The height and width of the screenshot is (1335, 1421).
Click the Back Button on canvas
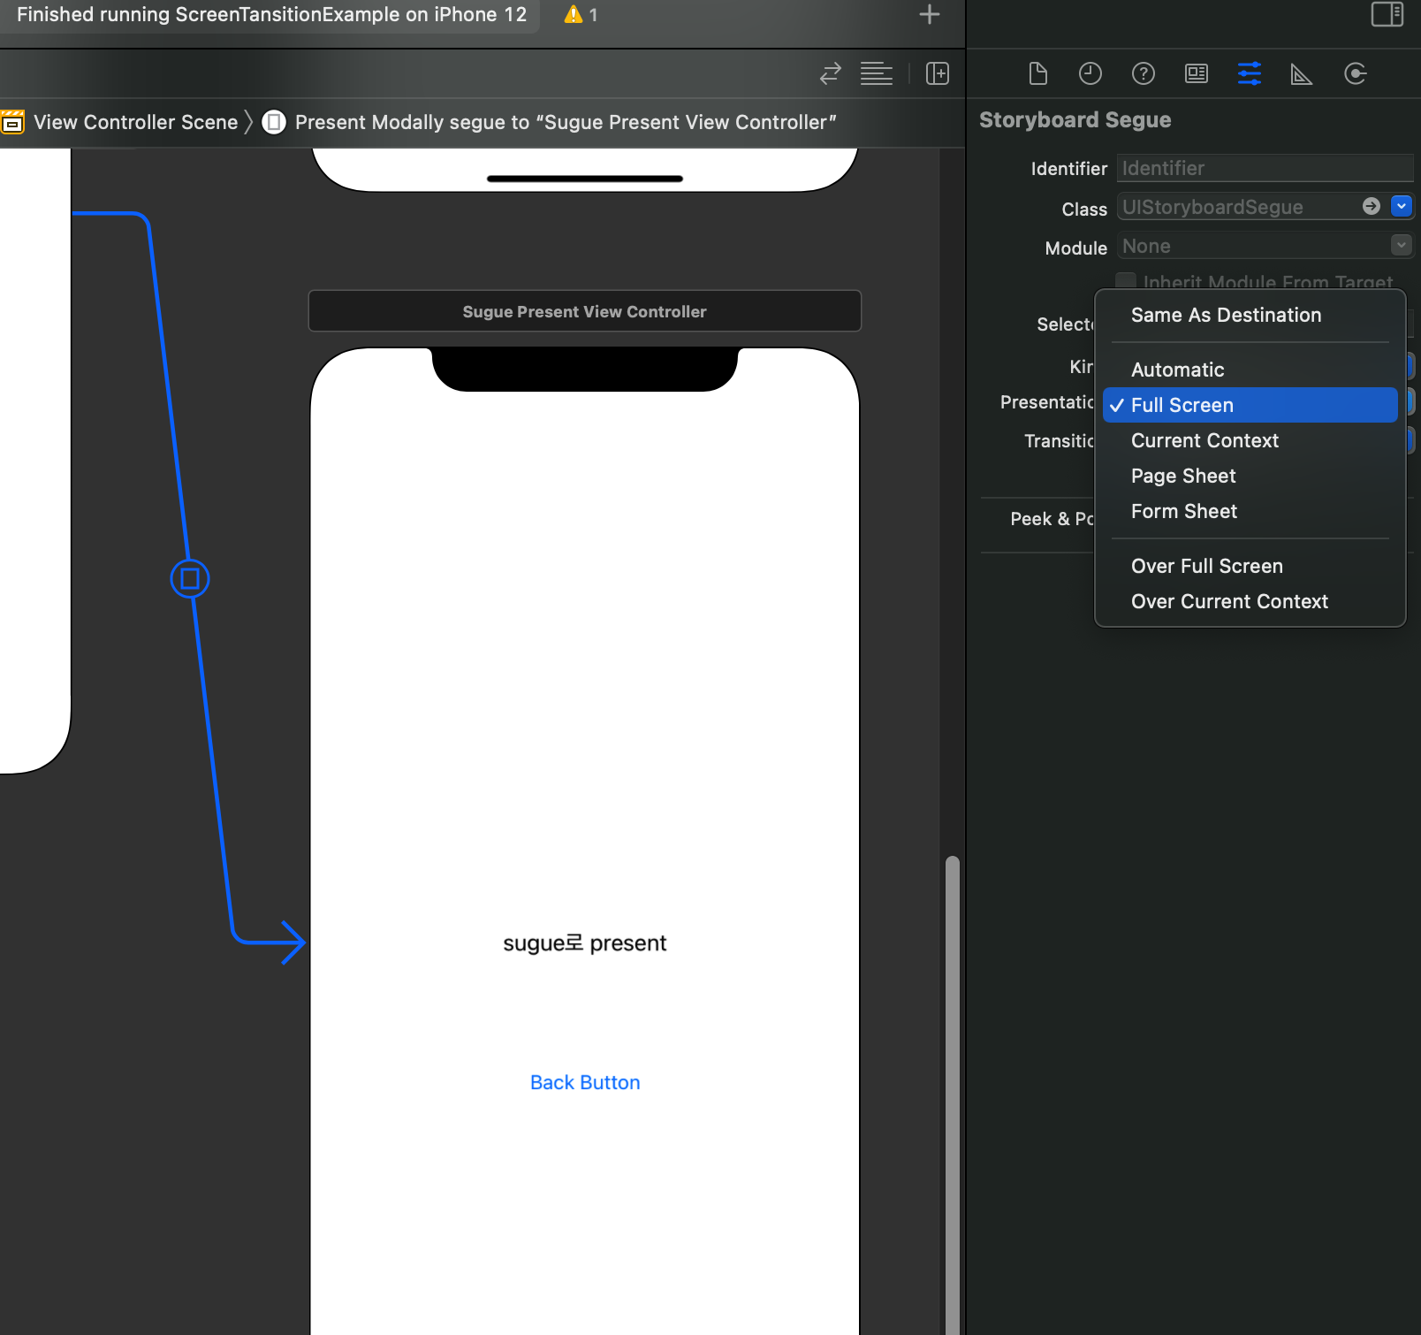pos(585,1082)
